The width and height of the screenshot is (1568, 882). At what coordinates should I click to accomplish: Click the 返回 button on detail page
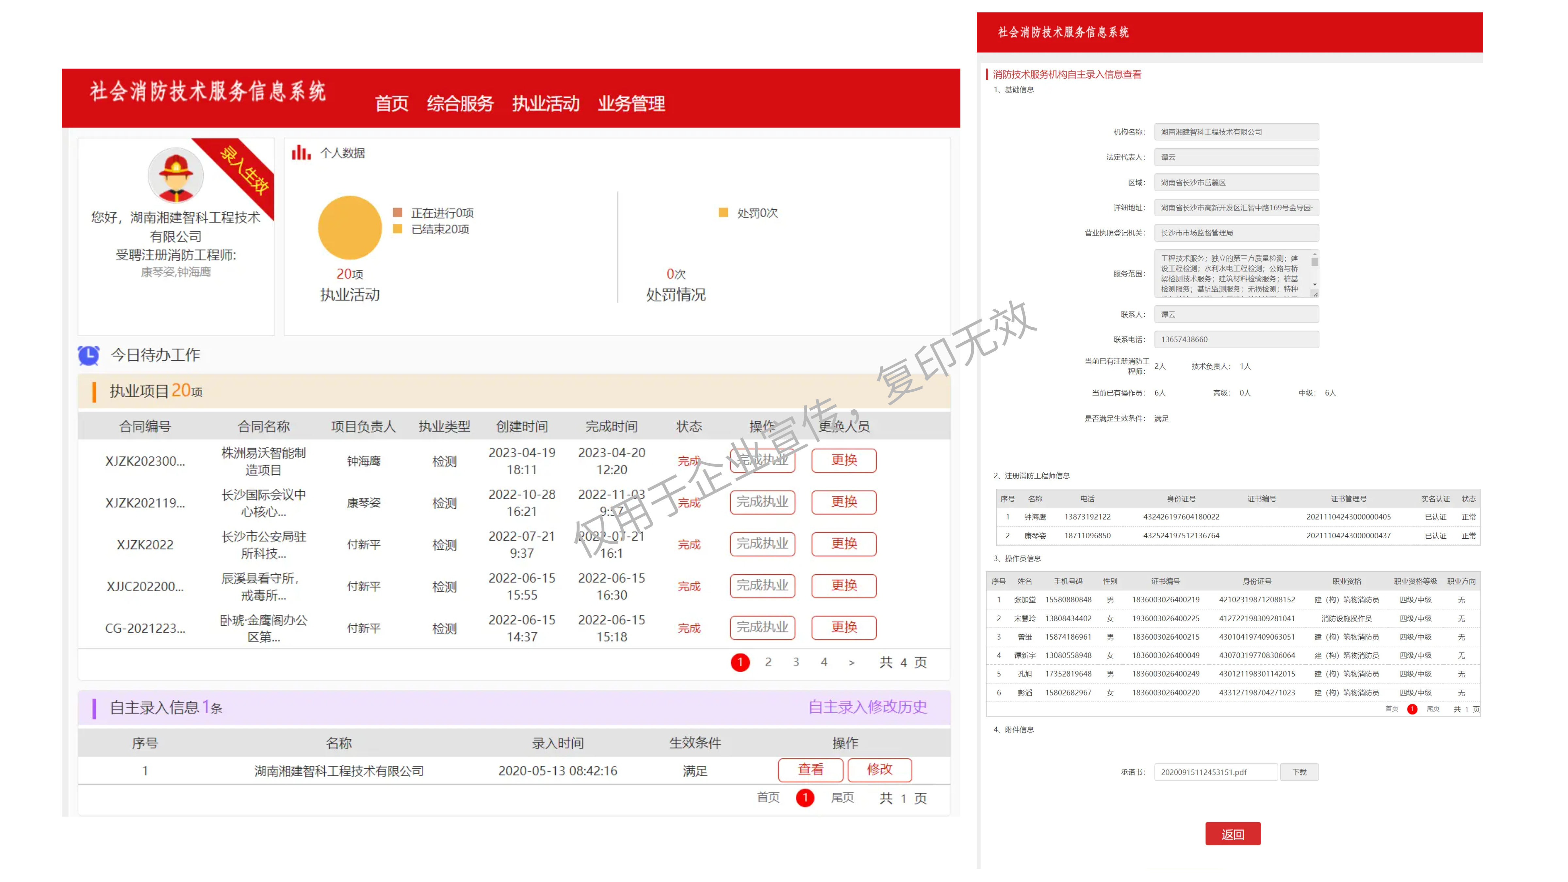pos(1233,834)
